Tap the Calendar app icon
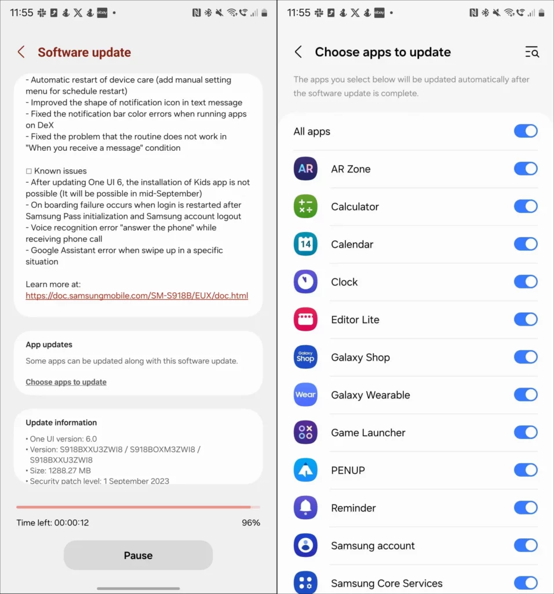 (x=305, y=244)
